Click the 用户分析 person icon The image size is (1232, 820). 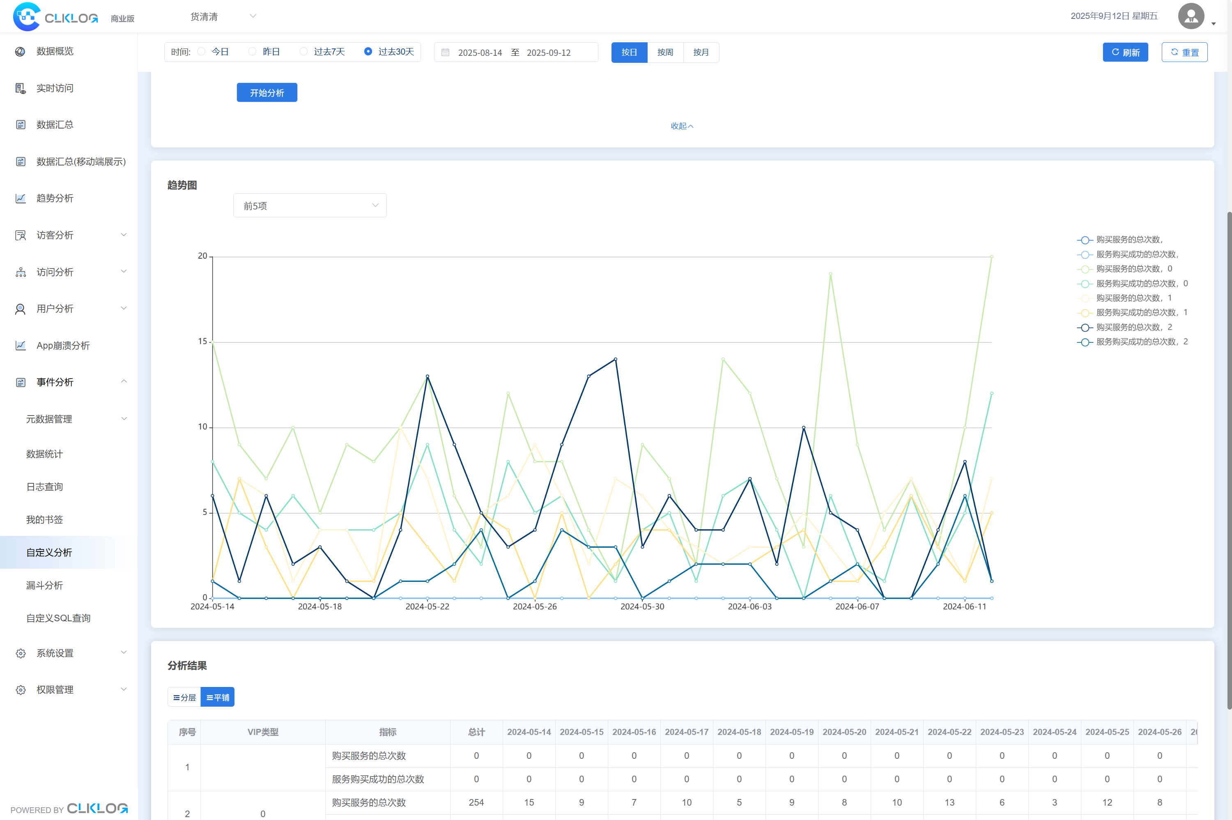point(21,309)
